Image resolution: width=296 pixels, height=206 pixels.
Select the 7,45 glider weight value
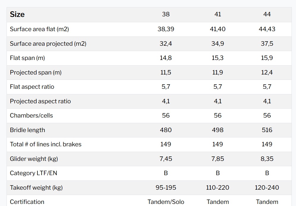click(x=166, y=159)
